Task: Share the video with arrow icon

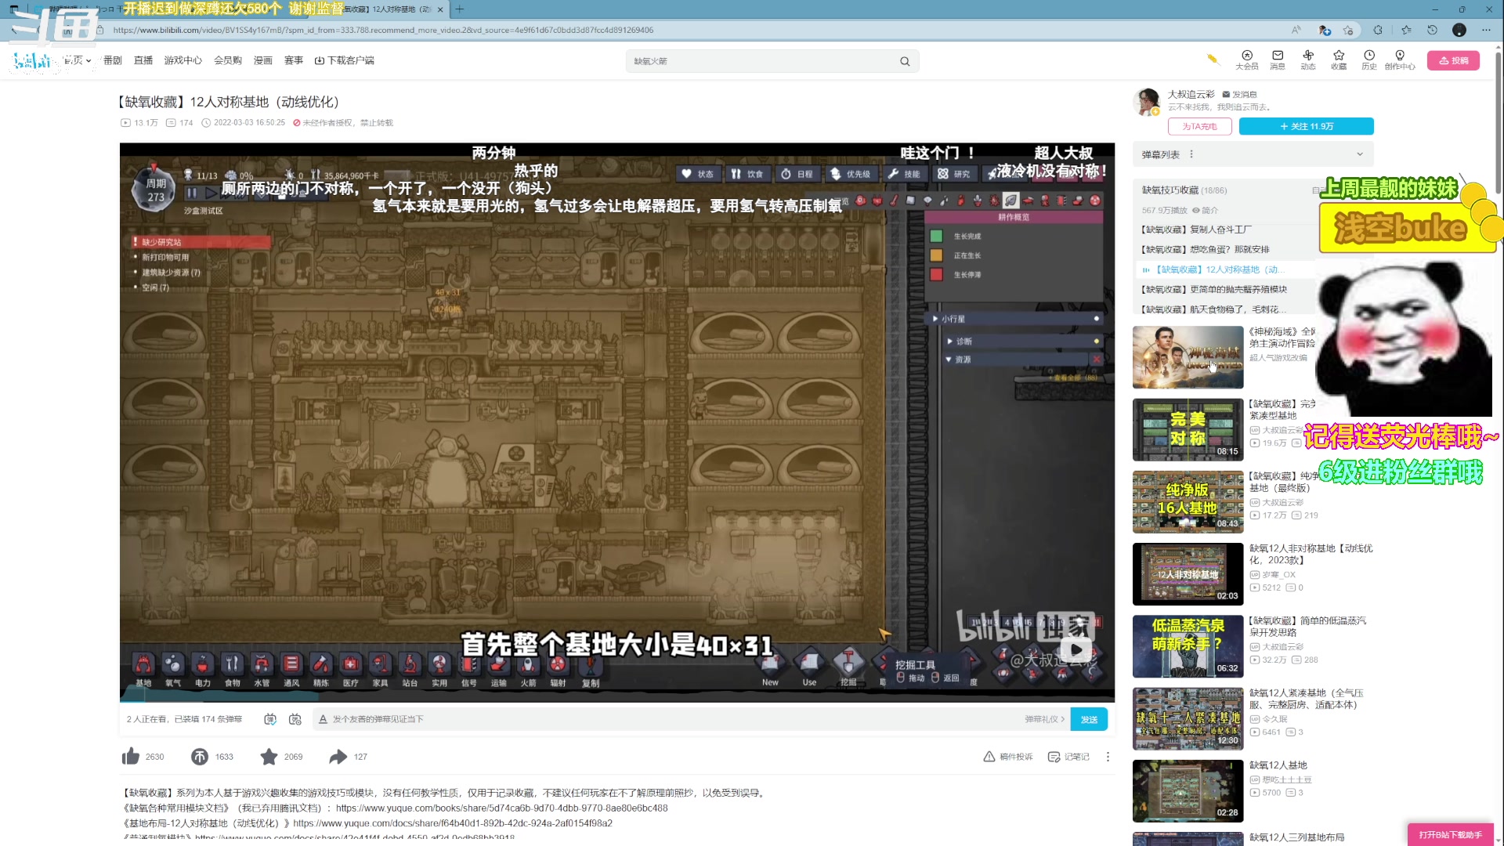Action: pos(338,757)
